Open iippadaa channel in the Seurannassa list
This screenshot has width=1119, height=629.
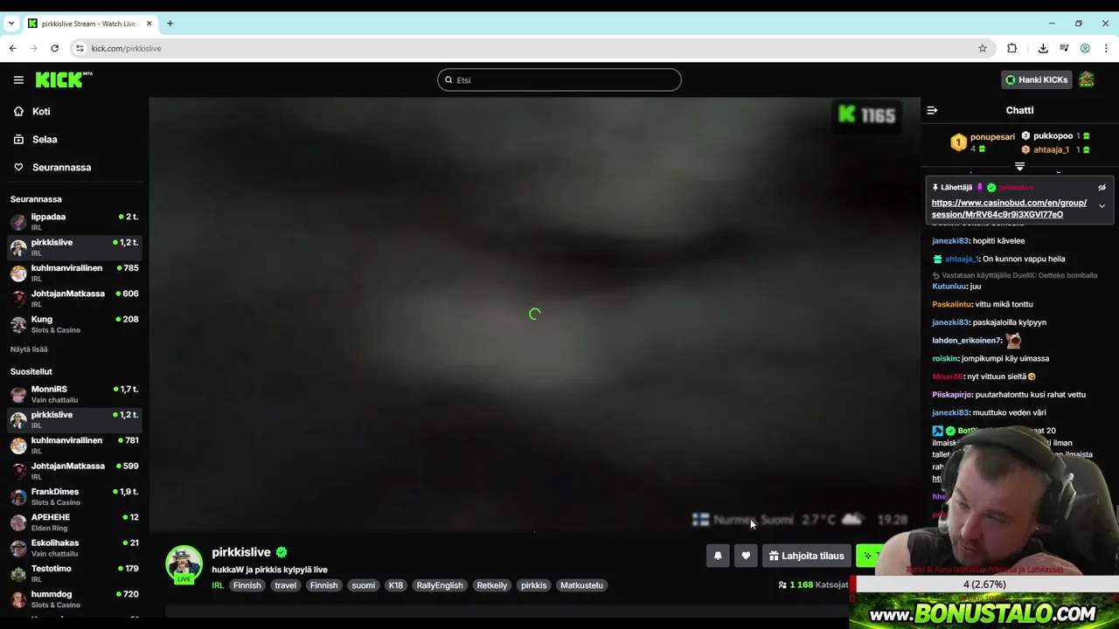pos(74,221)
